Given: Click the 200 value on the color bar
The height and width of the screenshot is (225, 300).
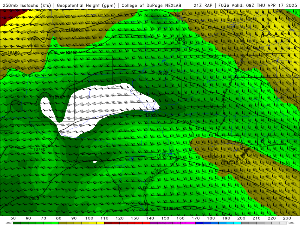Looking at the screenshot, I should (241, 218).
